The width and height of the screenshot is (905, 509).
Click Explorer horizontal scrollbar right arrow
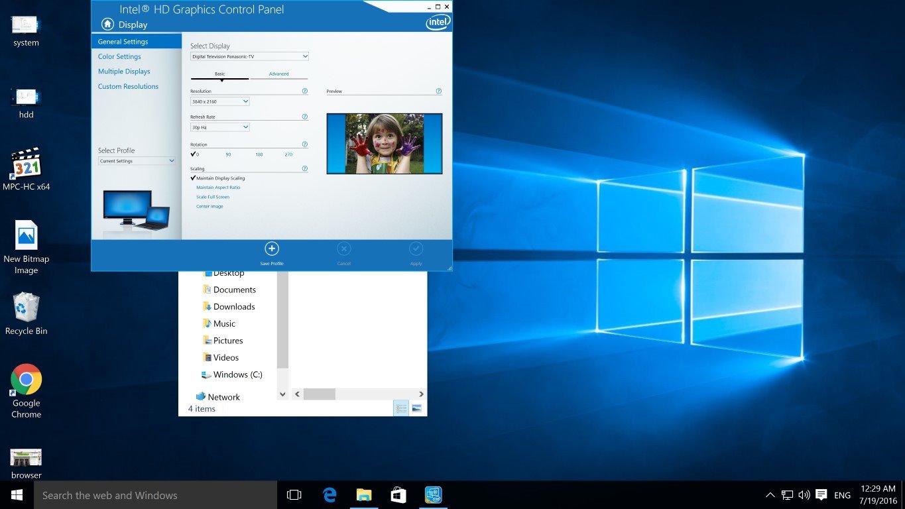pos(420,394)
